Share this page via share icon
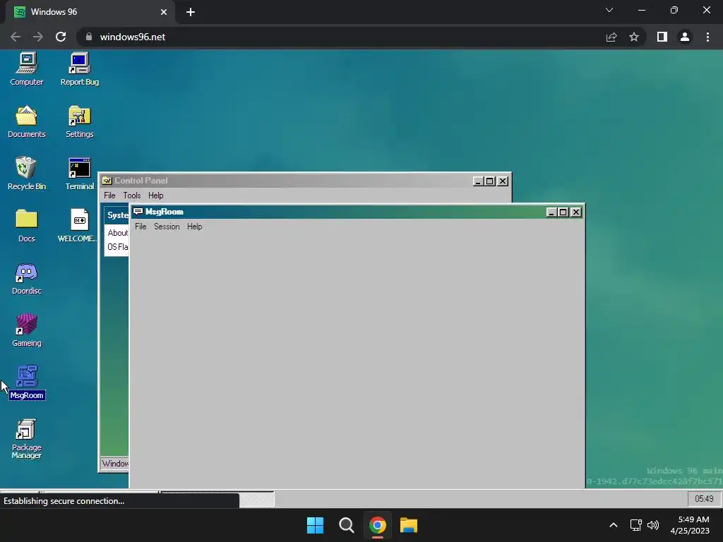 pyautogui.click(x=611, y=37)
